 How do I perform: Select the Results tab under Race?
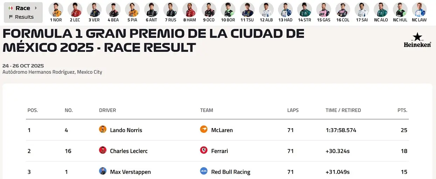click(21, 17)
